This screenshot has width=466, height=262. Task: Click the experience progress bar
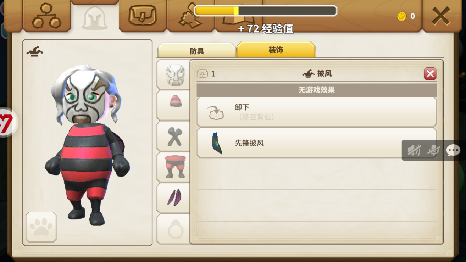(266, 11)
